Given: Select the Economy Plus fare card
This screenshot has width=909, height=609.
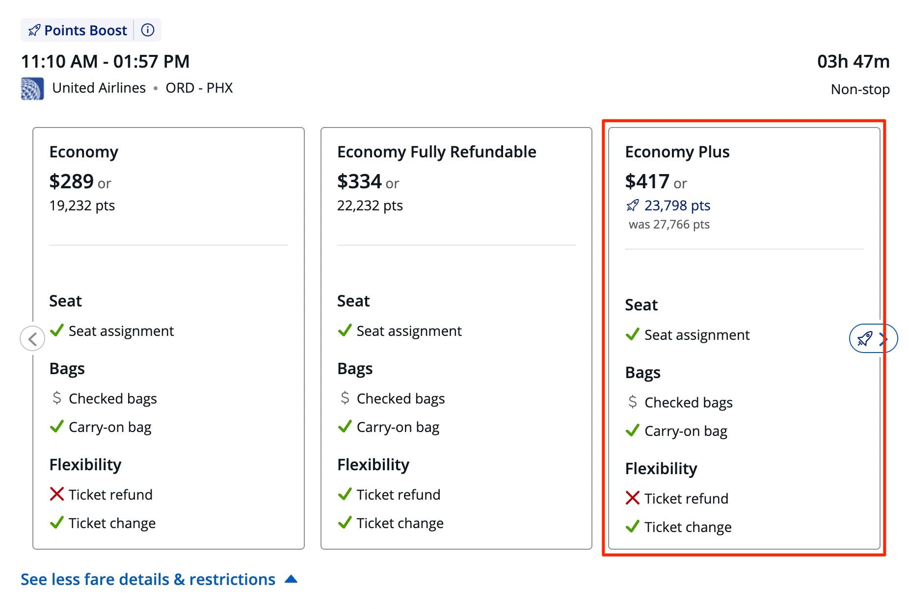Looking at the screenshot, I should pos(744,338).
